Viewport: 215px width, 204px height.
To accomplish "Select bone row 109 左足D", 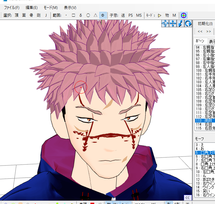I will 205,105.
